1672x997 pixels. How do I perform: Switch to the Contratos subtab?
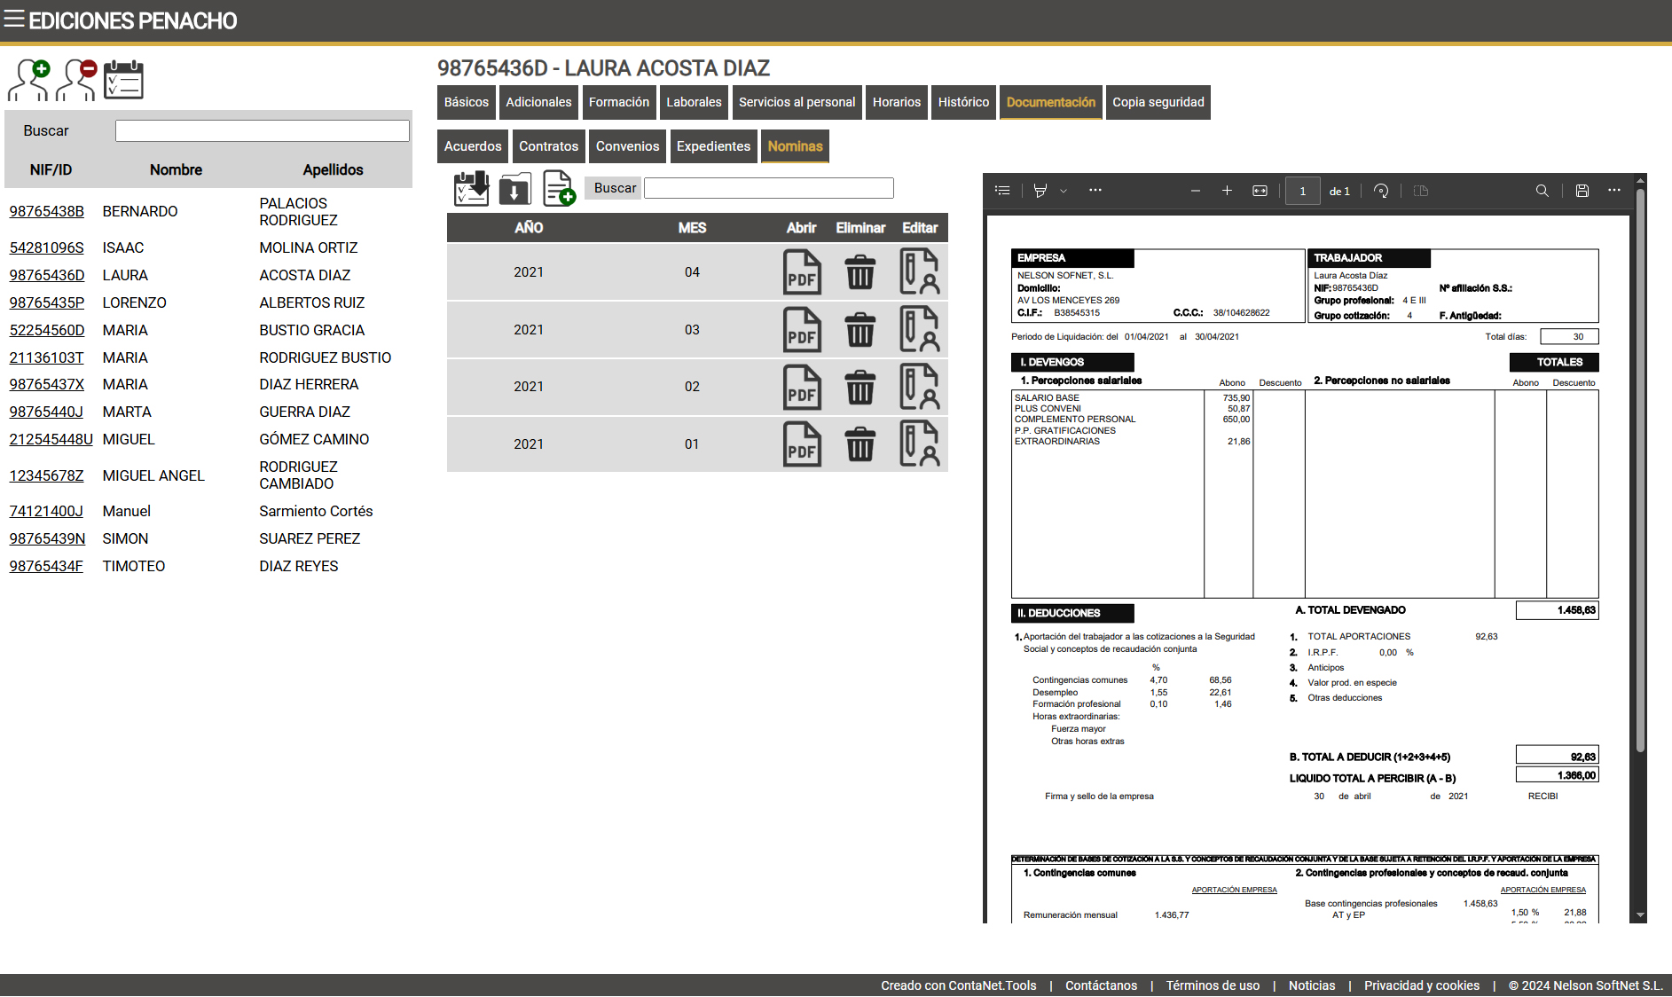coord(548,146)
